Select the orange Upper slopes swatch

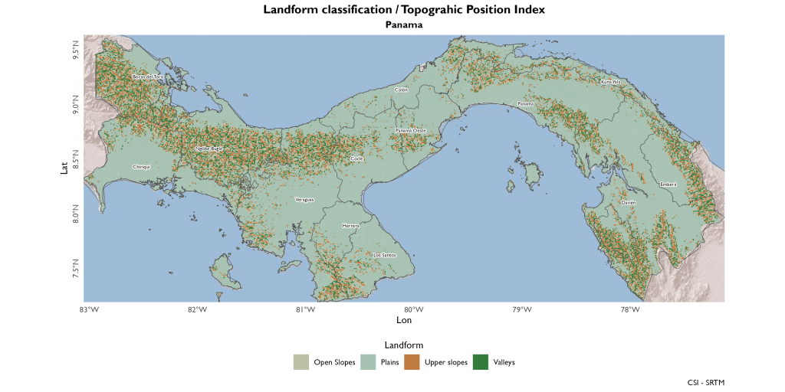pyautogui.click(x=412, y=362)
